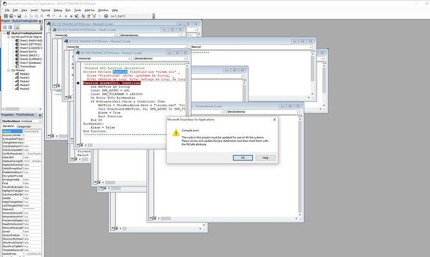Click the Project Explorer toolbar icon
Viewport: 430px width, 257px height.
click(83, 16)
